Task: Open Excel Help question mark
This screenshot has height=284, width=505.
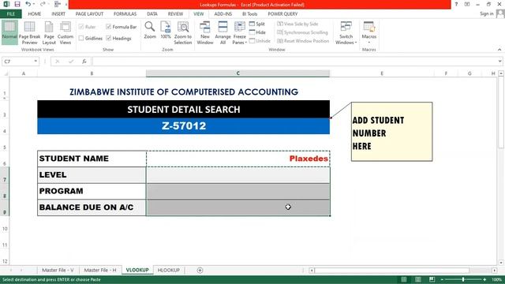Action: 456,4
